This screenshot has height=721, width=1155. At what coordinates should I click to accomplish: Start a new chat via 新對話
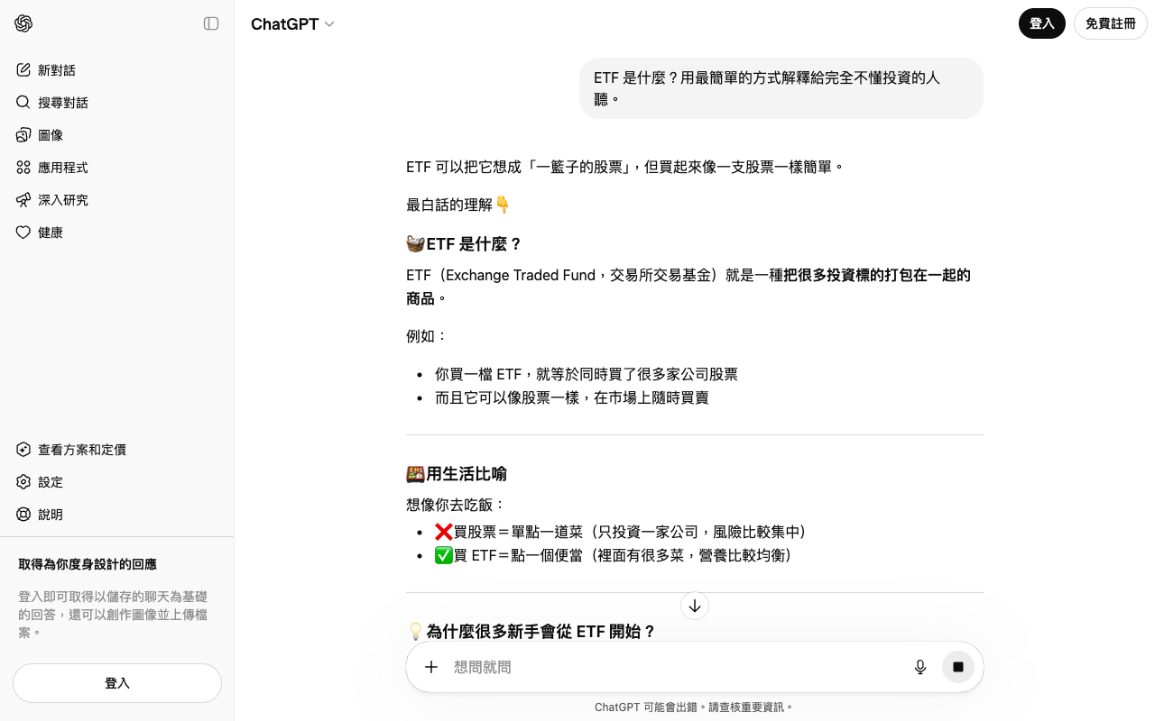tap(57, 70)
